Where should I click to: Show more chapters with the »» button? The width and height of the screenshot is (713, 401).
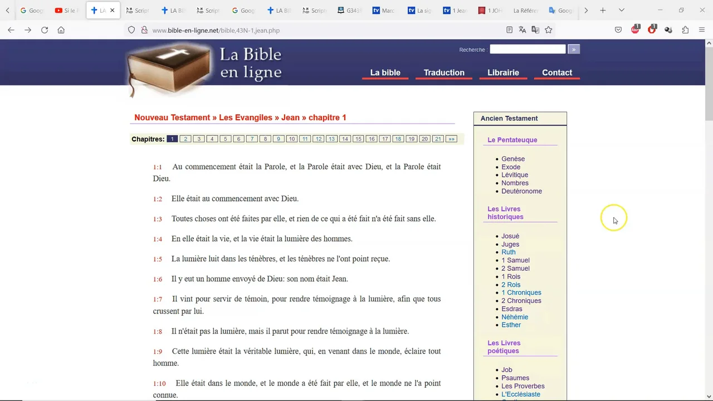pyautogui.click(x=451, y=139)
